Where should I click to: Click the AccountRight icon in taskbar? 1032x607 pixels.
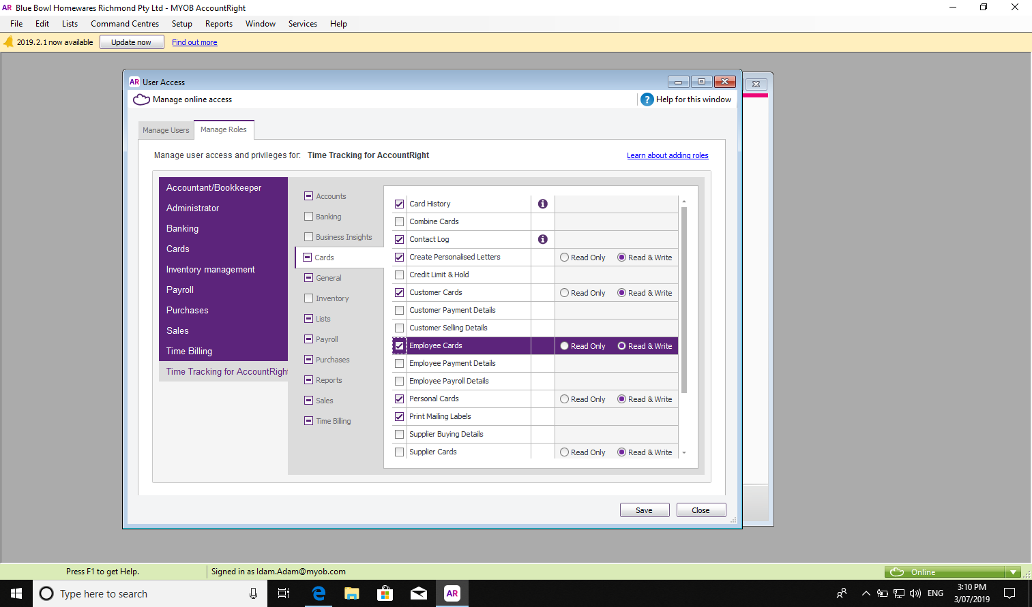pyautogui.click(x=452, y=593)
